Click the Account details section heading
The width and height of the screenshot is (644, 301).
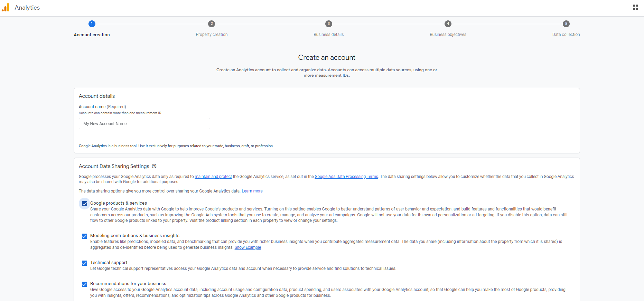pos(97,96)
